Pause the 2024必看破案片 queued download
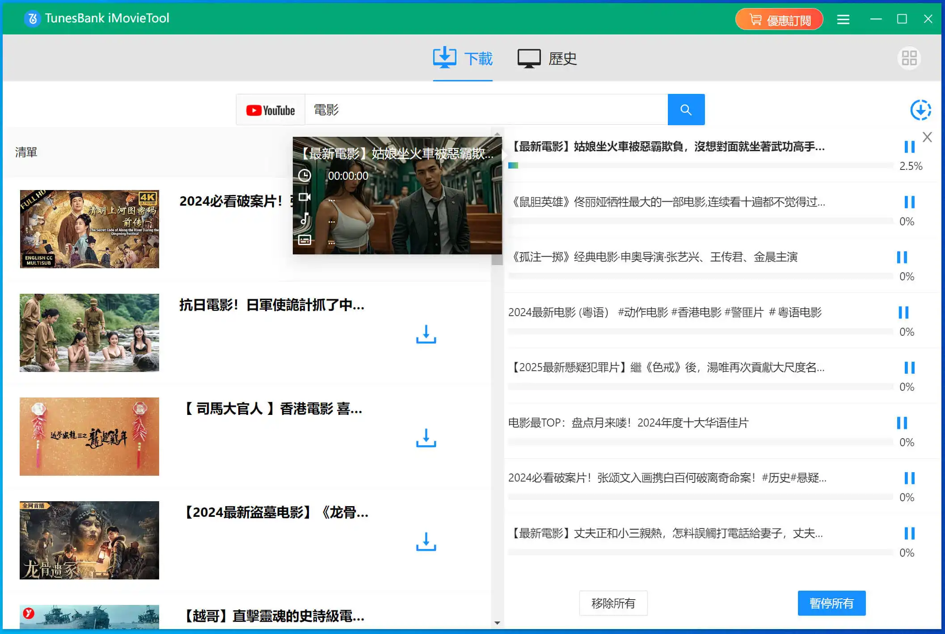 click(x=909, y=478)
